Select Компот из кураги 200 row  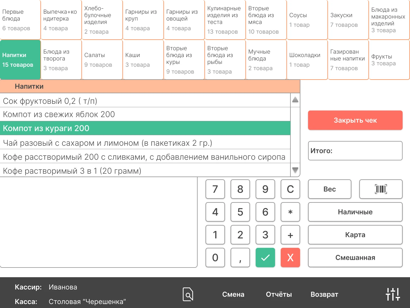[145, 128]
